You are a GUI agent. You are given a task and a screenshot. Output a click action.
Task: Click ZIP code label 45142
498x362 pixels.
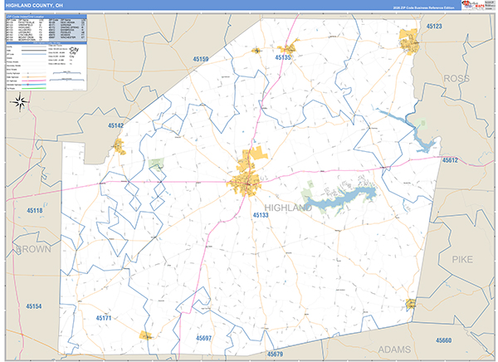(115, 125)
